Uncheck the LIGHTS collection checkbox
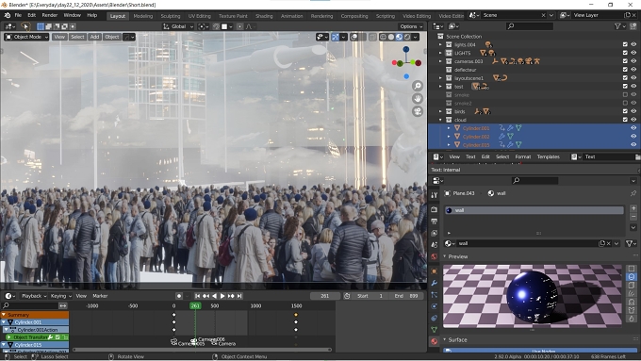641x361 pixels. coord(625,53)
